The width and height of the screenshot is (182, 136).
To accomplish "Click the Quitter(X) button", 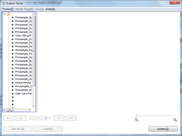I will [x=163, y=129].
